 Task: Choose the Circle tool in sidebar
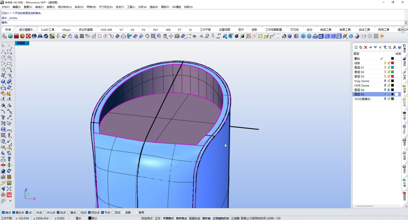point(3,58)
